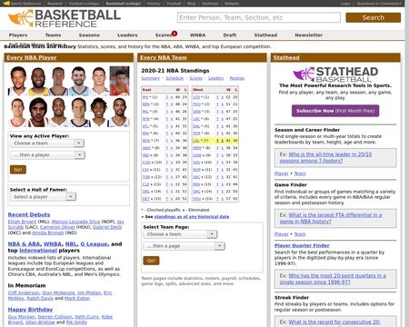Click the Sports Reference logo icon in top bar

[6, 4]
